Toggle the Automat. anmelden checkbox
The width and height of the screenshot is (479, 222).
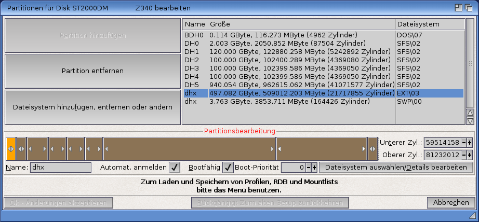pos(175,168)
